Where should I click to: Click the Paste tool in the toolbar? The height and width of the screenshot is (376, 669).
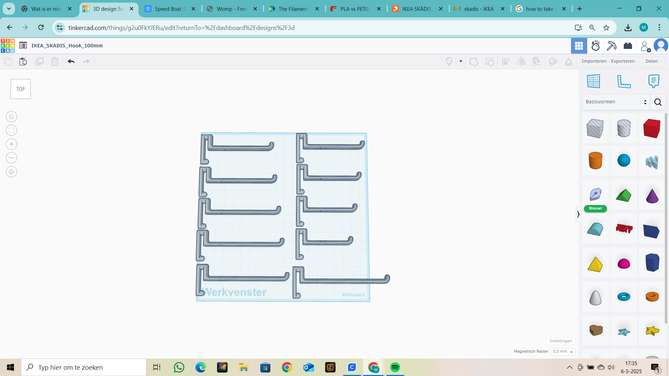[x=23, y=62]
